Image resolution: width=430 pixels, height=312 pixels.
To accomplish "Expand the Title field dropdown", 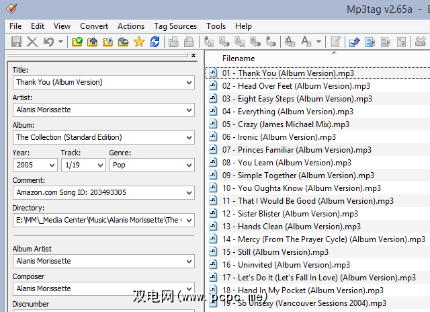I will (189, 82).
